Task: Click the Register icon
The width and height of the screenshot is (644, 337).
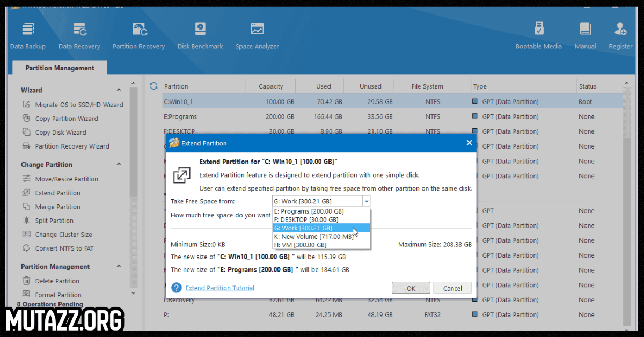Action: click(x=620, y=33)
